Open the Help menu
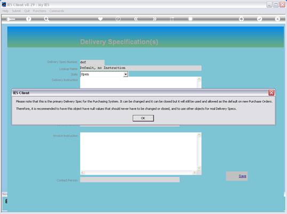The height and width of the screenshot is (214, 287). [5, 11]
